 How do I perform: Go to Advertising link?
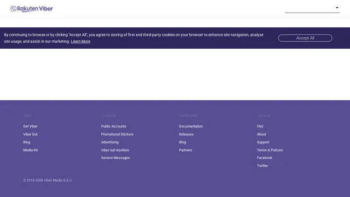point(110,142)
